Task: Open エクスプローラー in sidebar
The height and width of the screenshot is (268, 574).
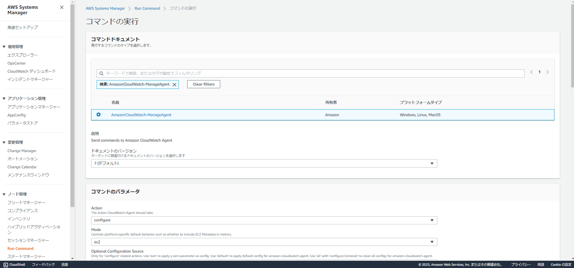Action: pyautogui.click(x=22, y=55)
